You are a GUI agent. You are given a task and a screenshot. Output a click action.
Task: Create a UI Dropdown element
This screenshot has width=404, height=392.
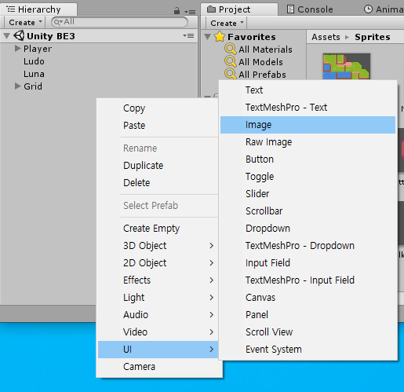click(x=308, y=229)
